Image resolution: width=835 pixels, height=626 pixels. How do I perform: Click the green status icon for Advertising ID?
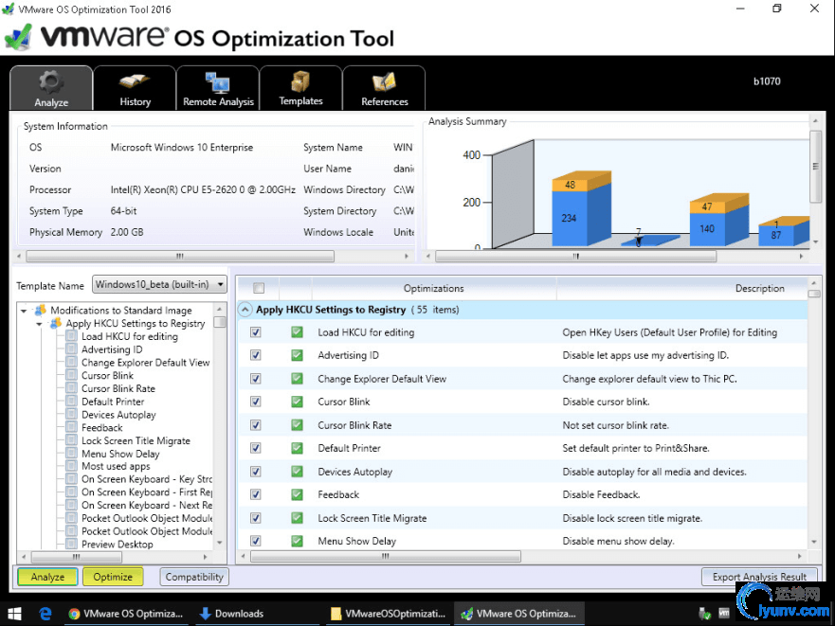click(x=297, y=355)
